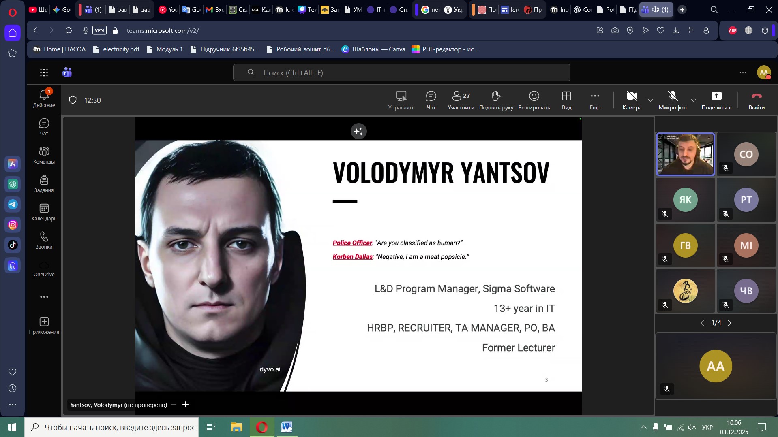This screenshot has width=778, height=437.
Task: Open the meeting Chat panel
Action: coord(431,100)
